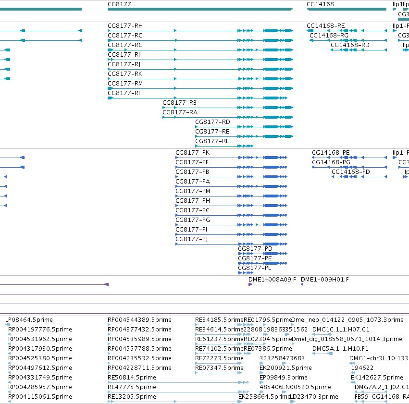Click the CG8177-PD protein label
The image size is (409, 404).
tap(255, 249)
